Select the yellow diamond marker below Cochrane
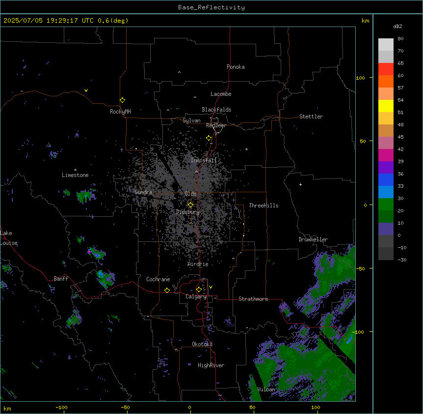 tap(167, 290)
